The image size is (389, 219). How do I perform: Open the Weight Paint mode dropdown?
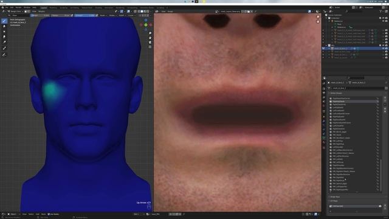[15, 12]
